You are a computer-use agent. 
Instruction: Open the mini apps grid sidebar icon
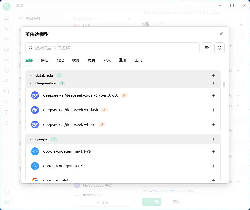[7, 71]
